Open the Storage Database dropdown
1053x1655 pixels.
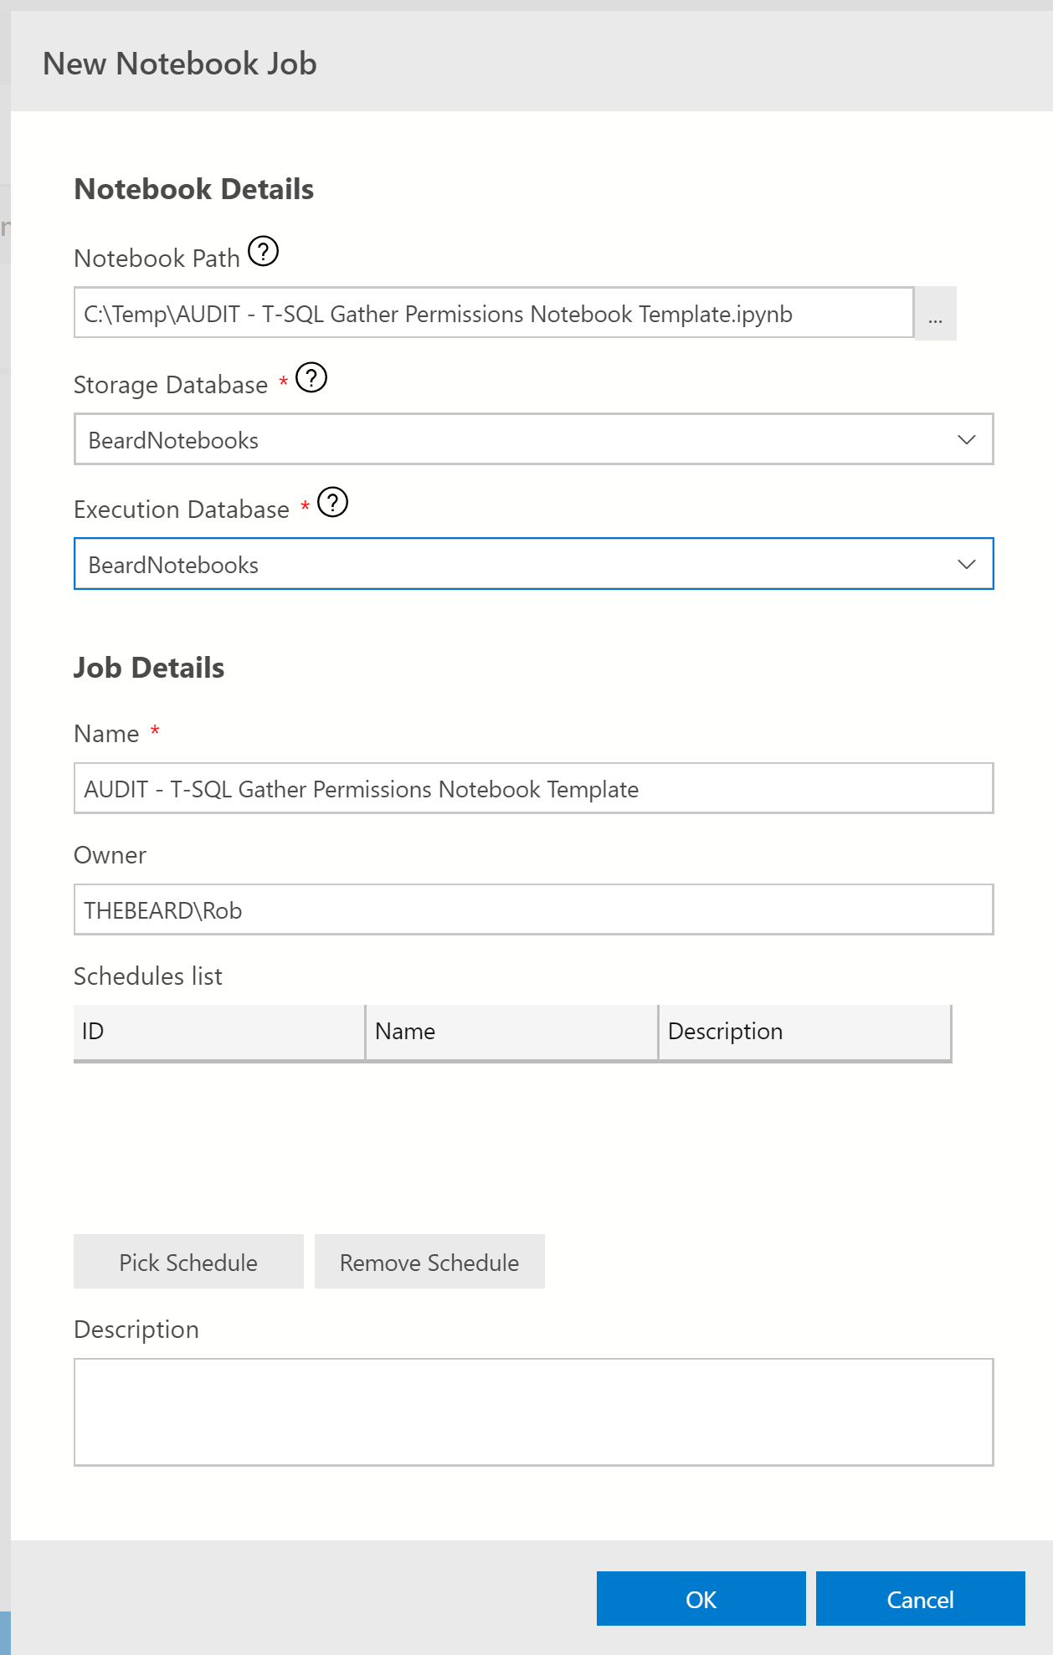point(533,439)
